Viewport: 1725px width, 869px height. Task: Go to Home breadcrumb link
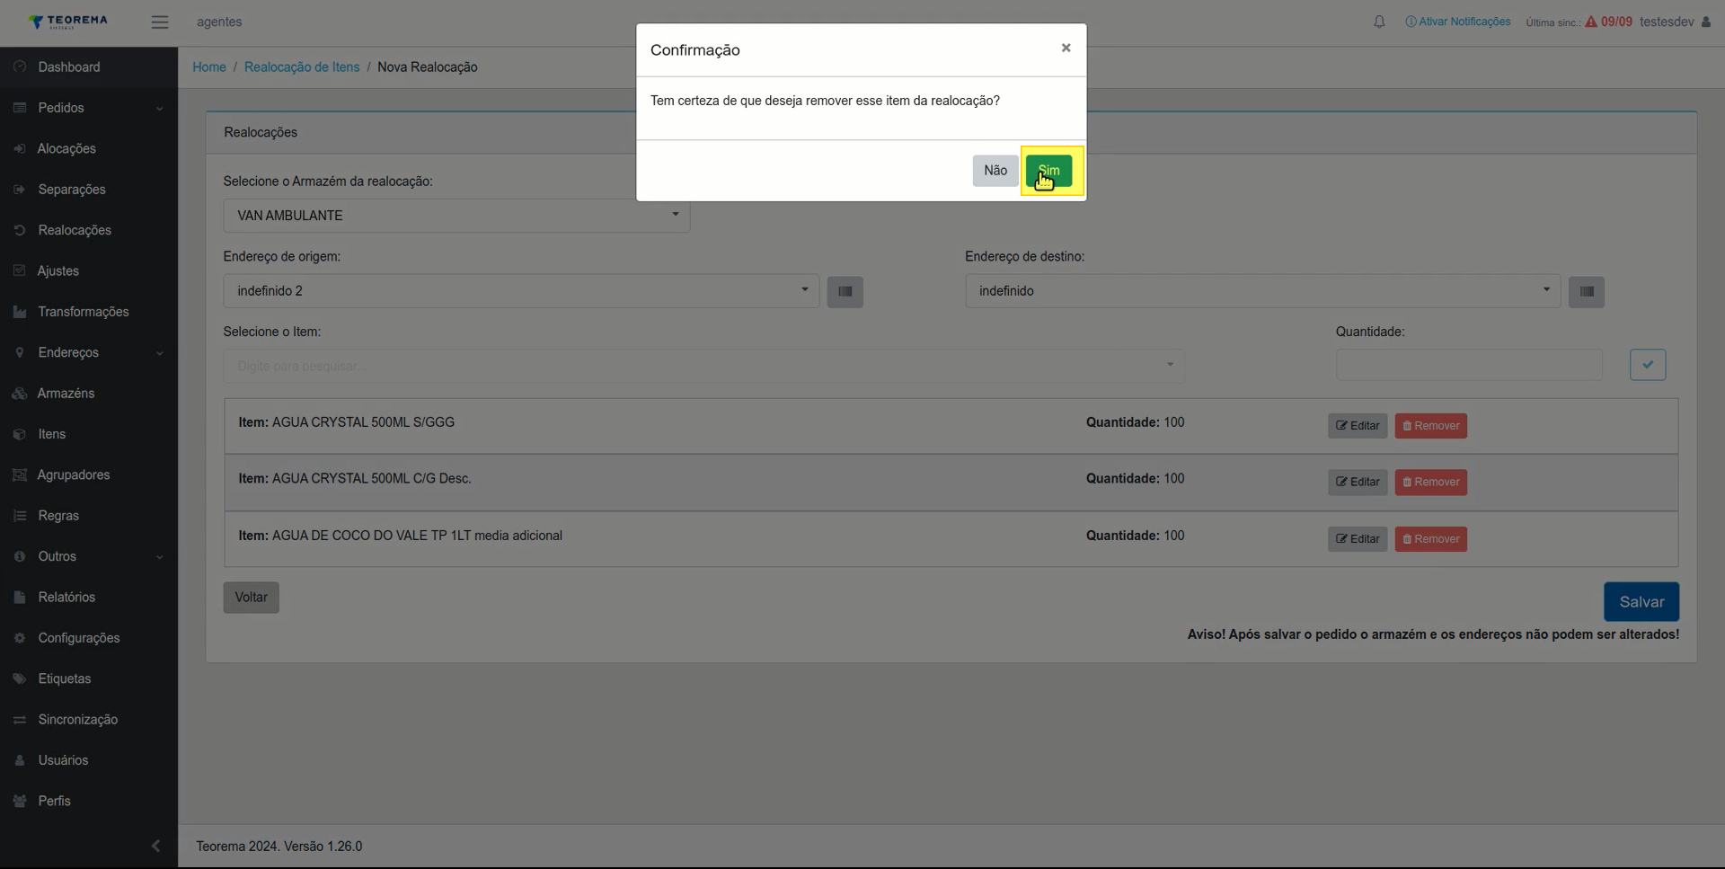pyautogui.click(x=209, y=67)
